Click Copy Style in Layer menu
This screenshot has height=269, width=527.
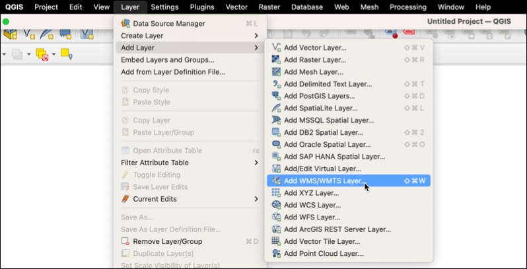pyautogui.click(x=190, y=90)
